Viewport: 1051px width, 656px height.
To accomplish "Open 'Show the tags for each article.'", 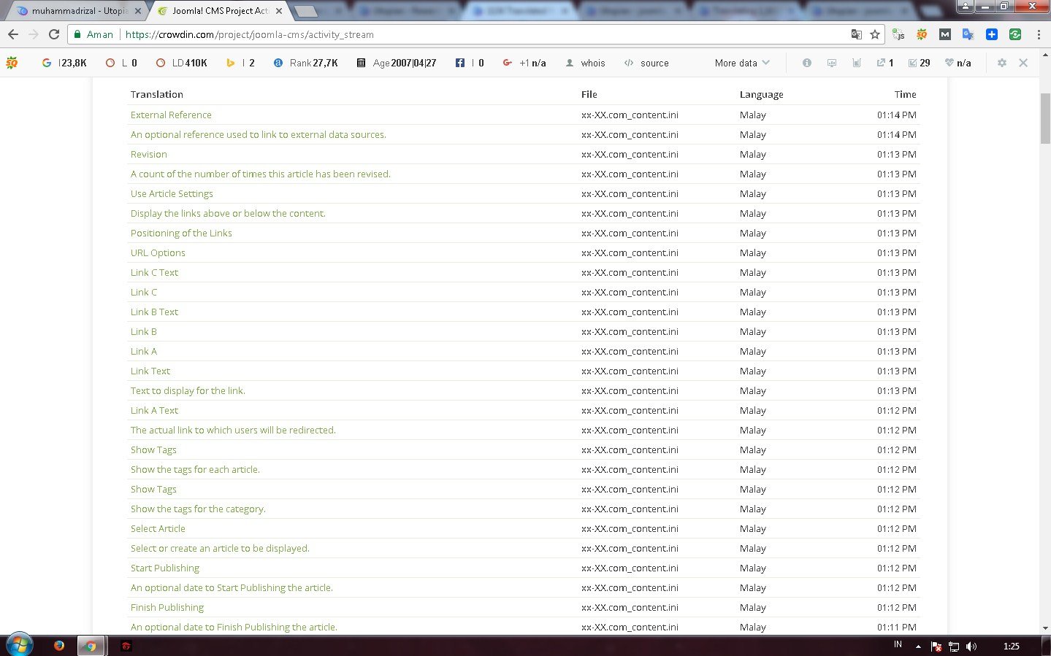I will [x=195, y=469].
